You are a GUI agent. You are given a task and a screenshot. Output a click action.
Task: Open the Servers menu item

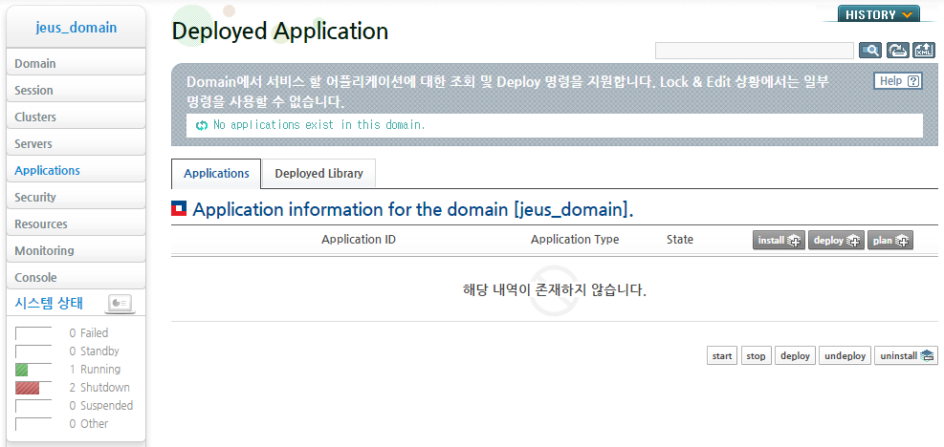coord(76,144)
